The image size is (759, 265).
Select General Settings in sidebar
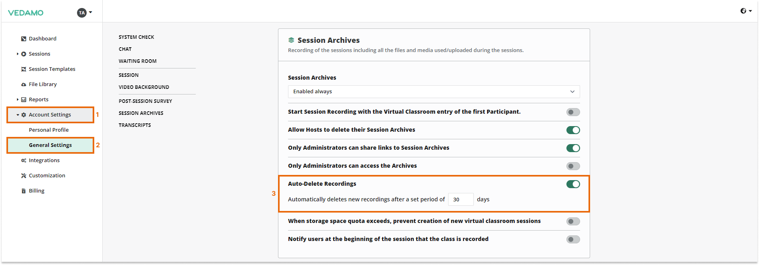click(50, 145)
